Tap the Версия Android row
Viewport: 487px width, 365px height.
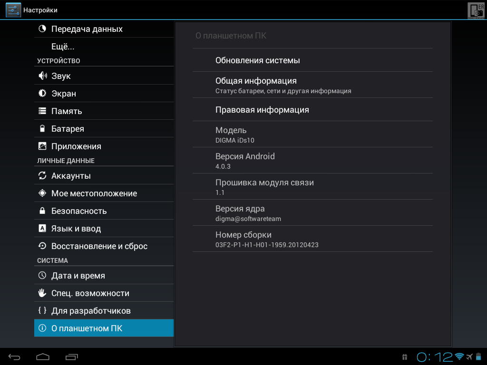click(x=312, y=161)
